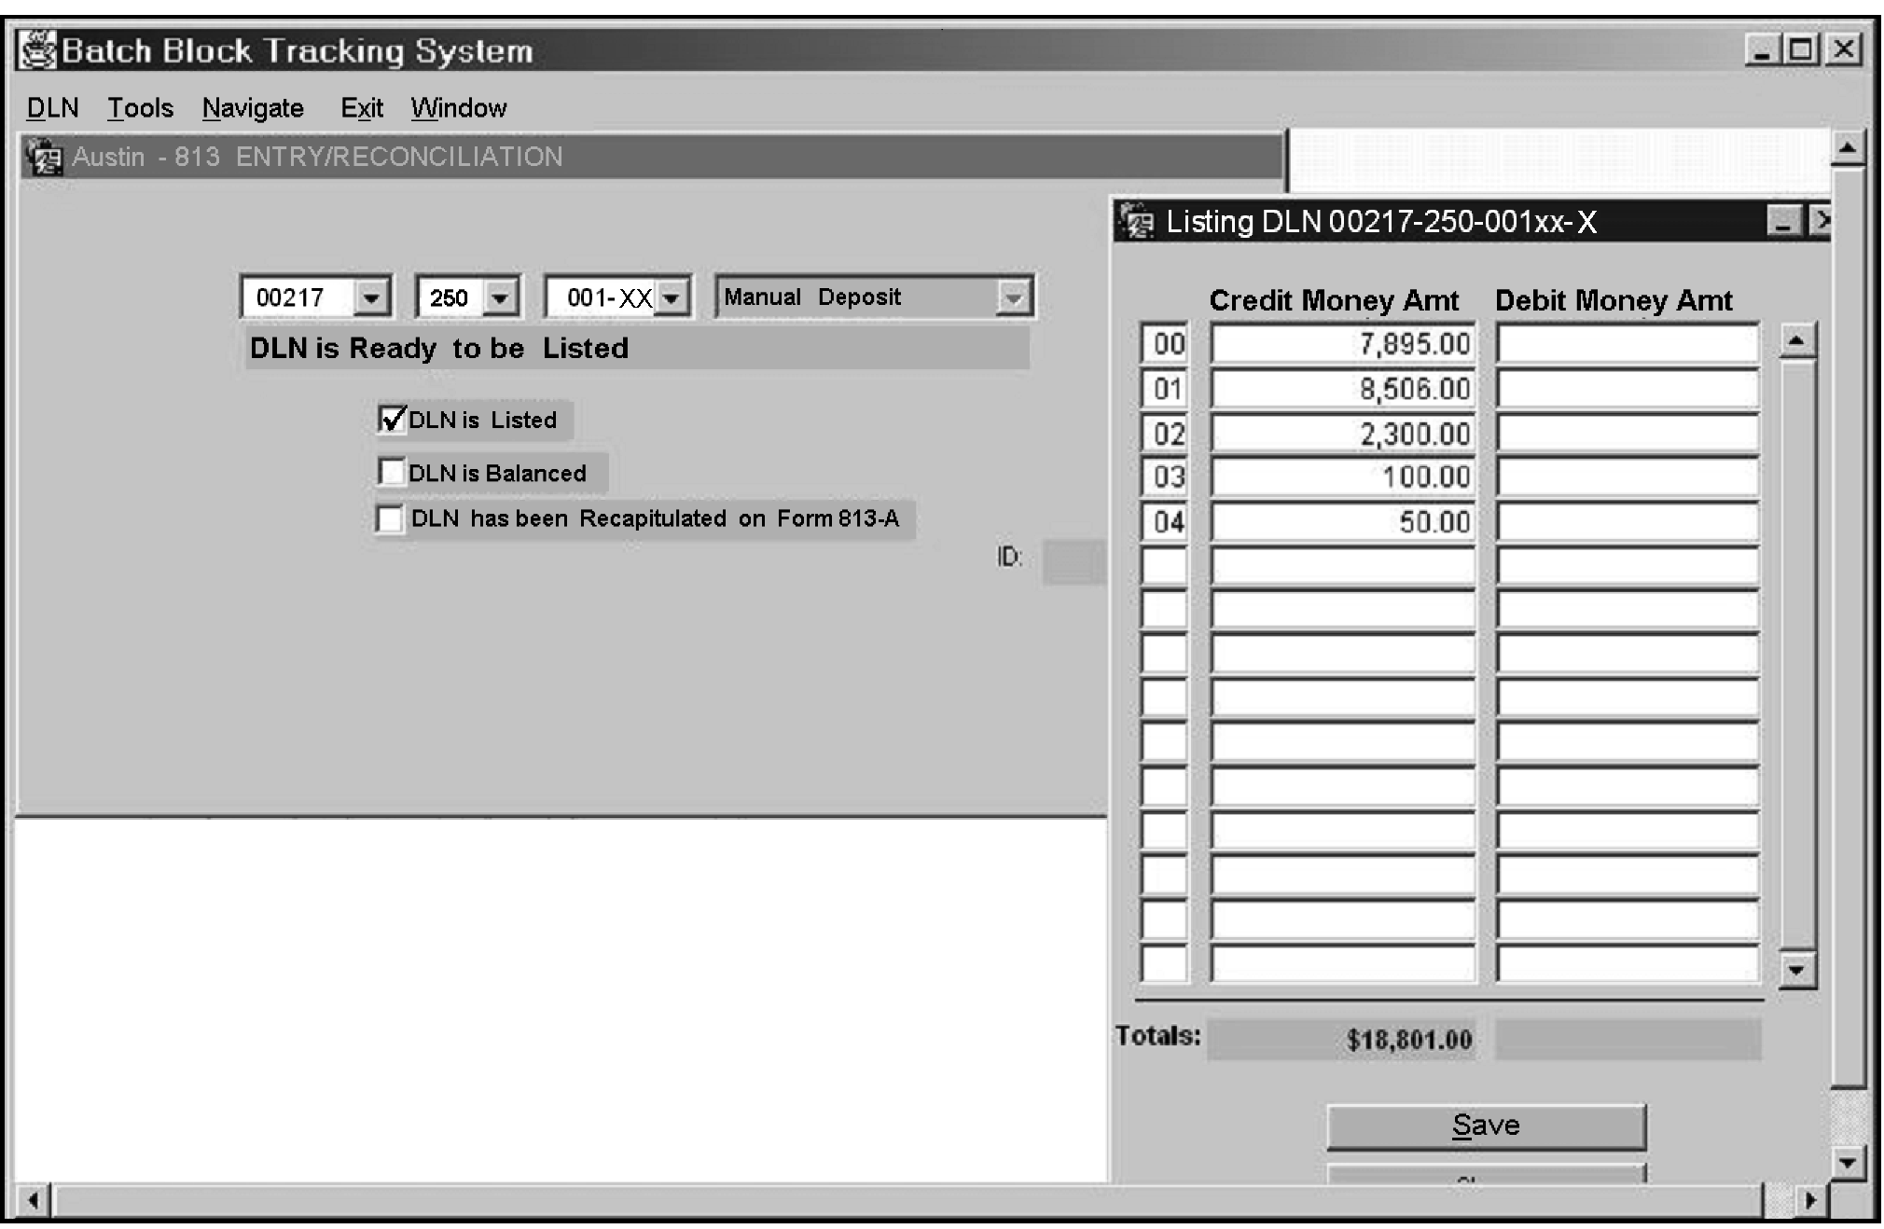Click Credit Money Amt field for row 04
This screenshot has height=1229, width=1884.
coord(1342,522)
